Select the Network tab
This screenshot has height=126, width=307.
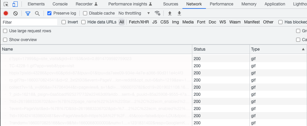click(x=194, y=4)
